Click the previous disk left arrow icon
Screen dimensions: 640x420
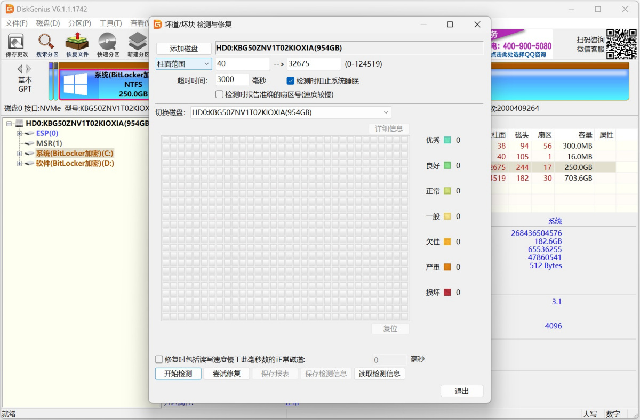tap(20, 69)
